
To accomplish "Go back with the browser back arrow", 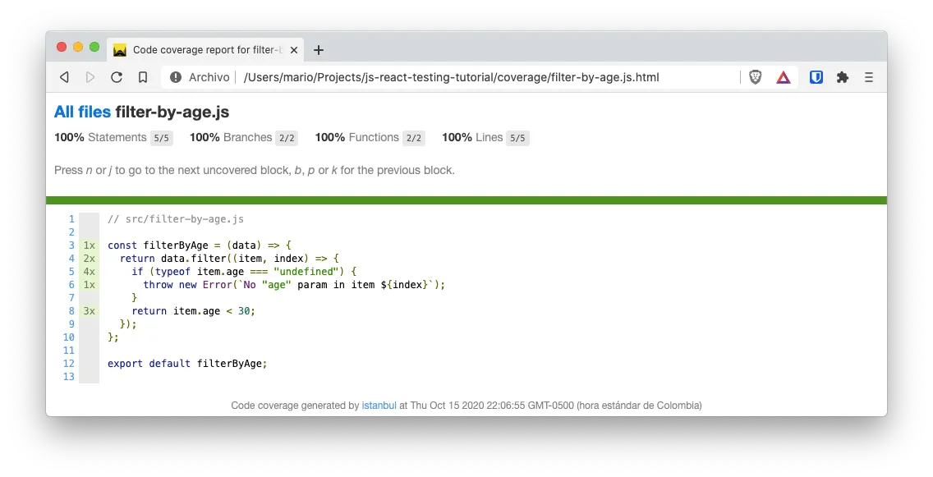I will 64,77.
